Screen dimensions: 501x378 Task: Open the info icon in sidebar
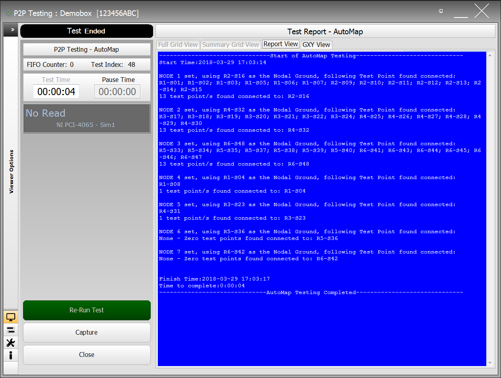11,355
